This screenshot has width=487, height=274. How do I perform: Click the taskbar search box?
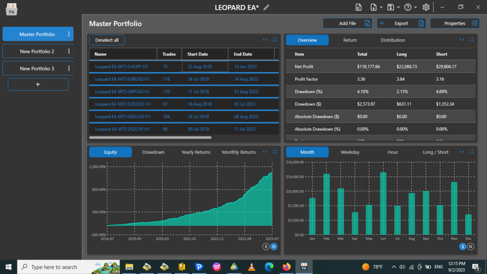68,267
